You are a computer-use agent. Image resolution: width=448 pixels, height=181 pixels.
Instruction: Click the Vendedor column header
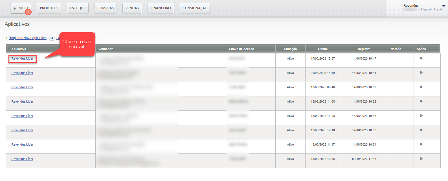(106, 49)
